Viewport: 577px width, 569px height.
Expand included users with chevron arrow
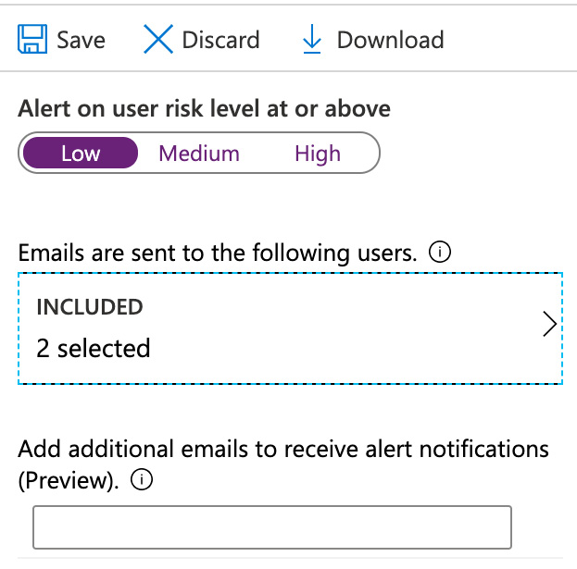(548, 325)
